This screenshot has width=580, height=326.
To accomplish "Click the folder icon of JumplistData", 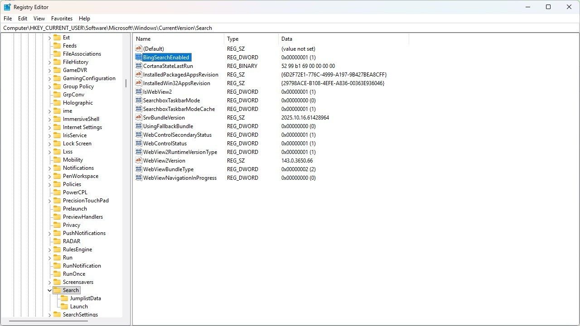I will point(64,298).
